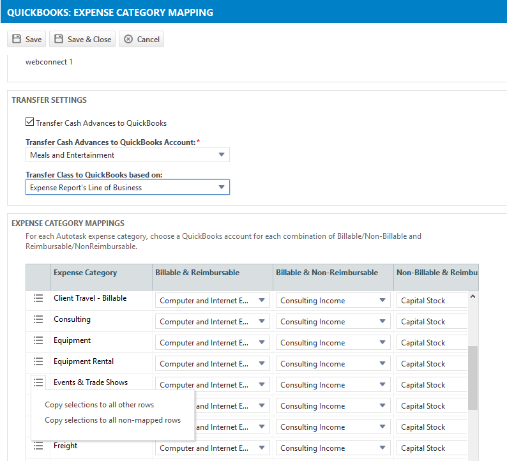Image resolution: width=507 pixels, height=461 pixels.
Task: Click the mappings table vertical scrollbar thumb
Action: 473,377
